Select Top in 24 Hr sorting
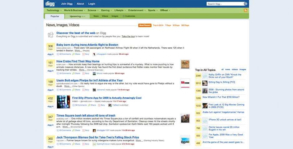Image resolution: width=293 pixels, height=149 pixels. [x=158, y=25]
